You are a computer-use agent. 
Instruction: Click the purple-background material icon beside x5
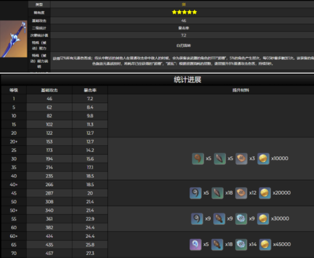click(x=196, y=244)
